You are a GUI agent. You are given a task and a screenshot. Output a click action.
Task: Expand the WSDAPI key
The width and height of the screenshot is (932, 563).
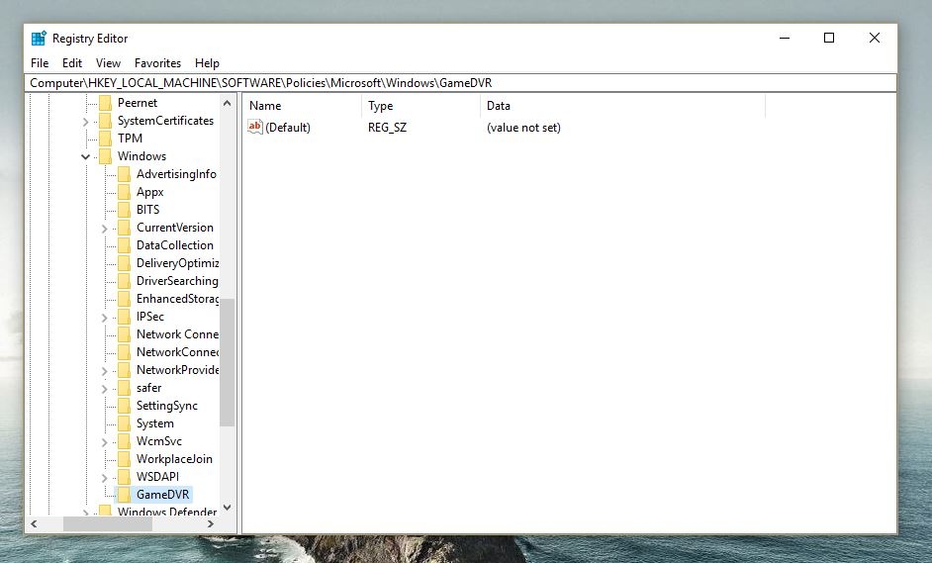(x=105, y=478)
